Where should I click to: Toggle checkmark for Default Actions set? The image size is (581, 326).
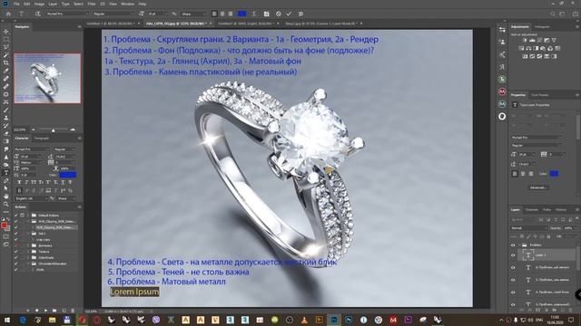[x=16, y=216]
